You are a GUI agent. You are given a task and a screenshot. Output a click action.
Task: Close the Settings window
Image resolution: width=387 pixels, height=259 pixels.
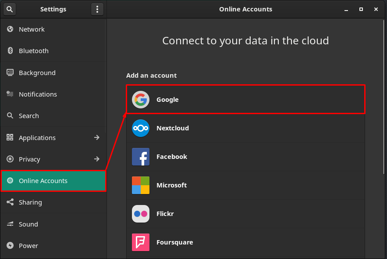tap(376, 9)
